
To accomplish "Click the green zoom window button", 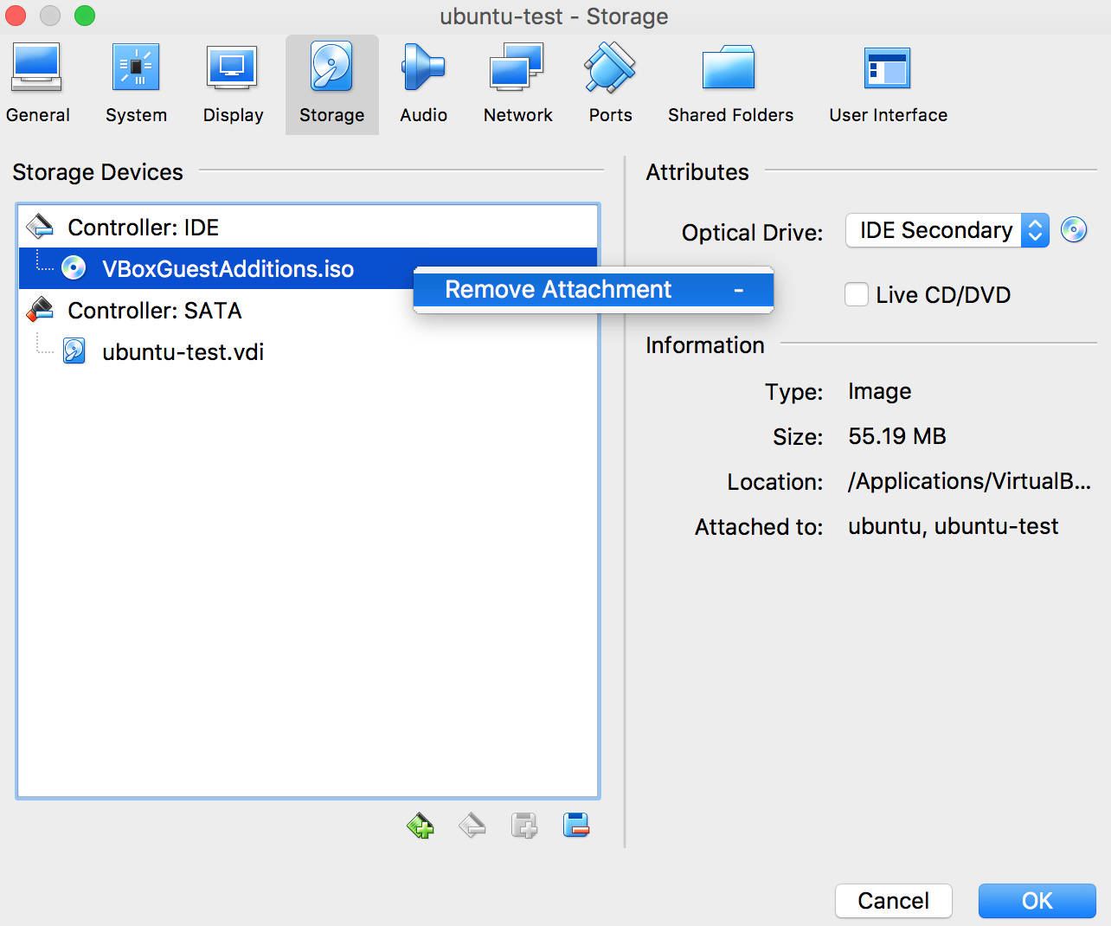I will point(85,16).
